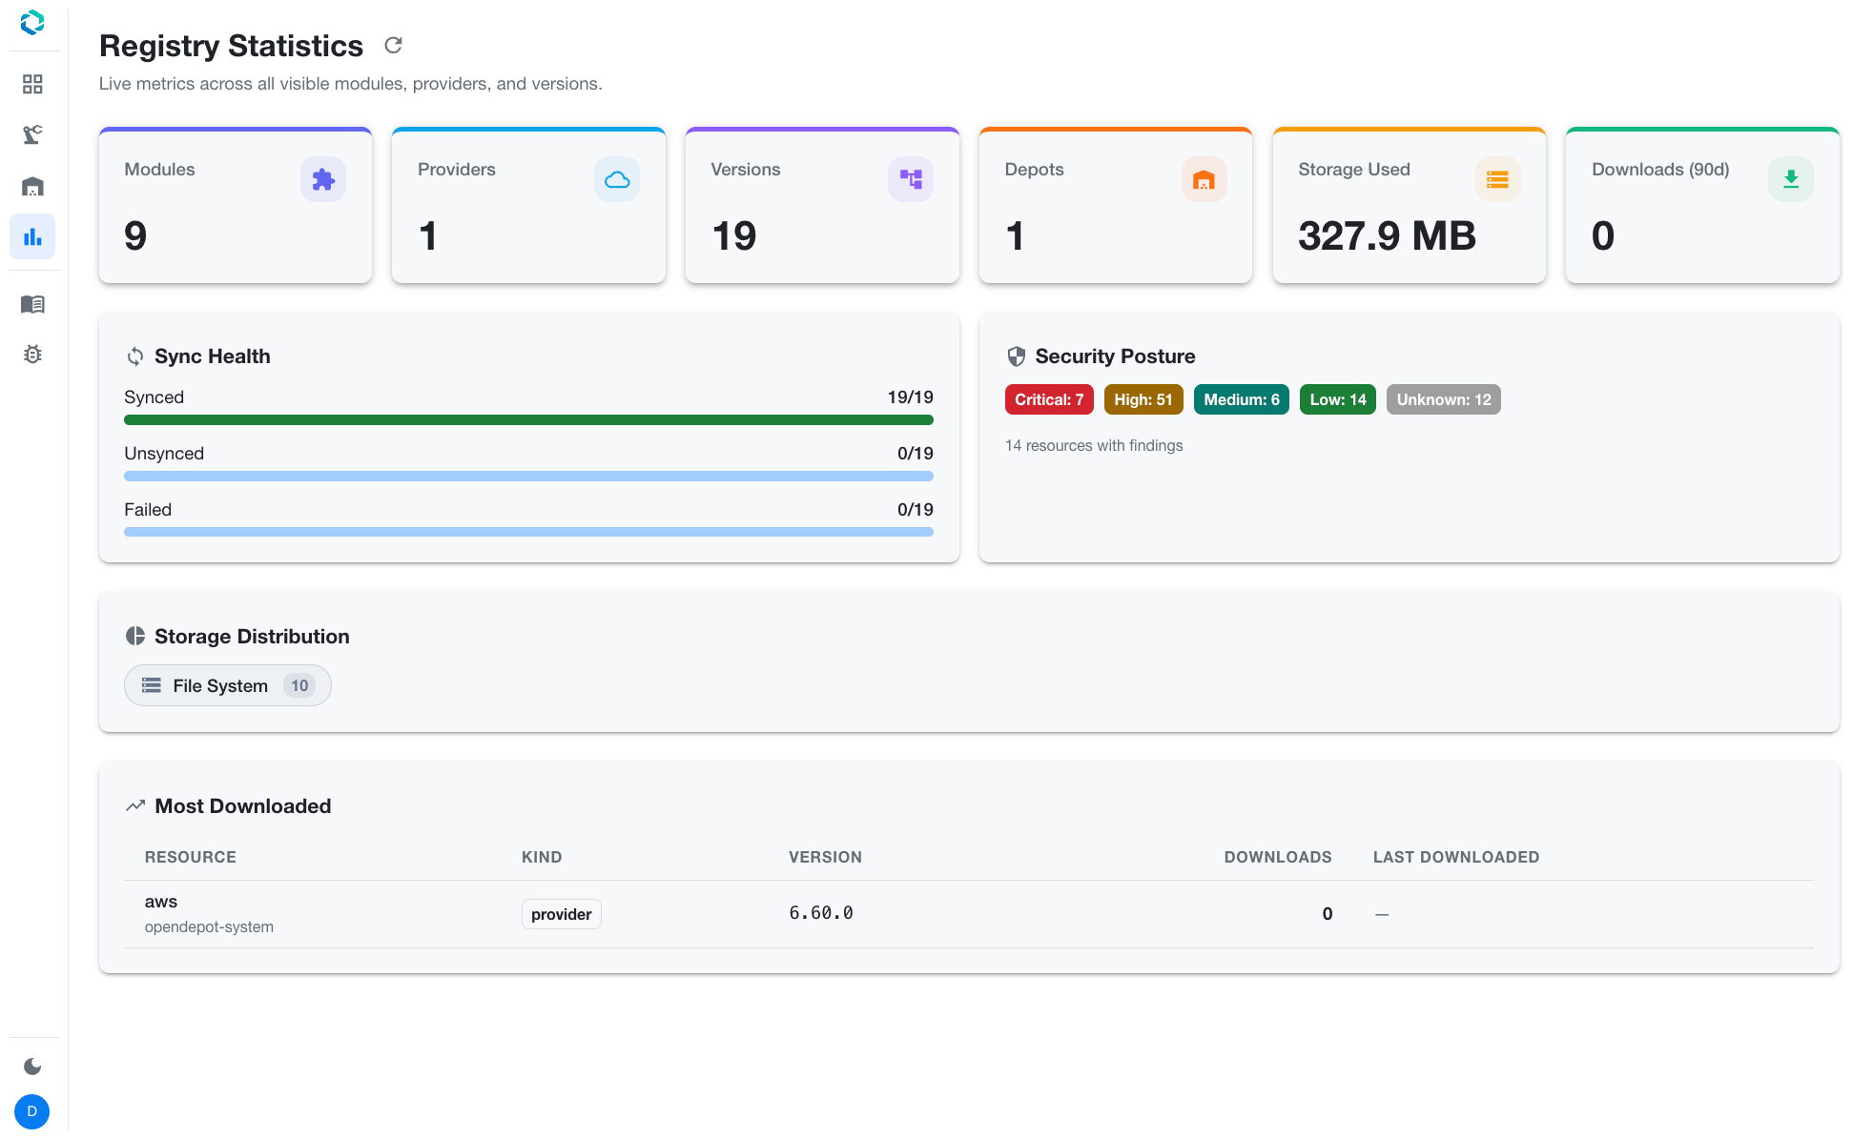Click the tree icon on Versions card

point(911,179)
